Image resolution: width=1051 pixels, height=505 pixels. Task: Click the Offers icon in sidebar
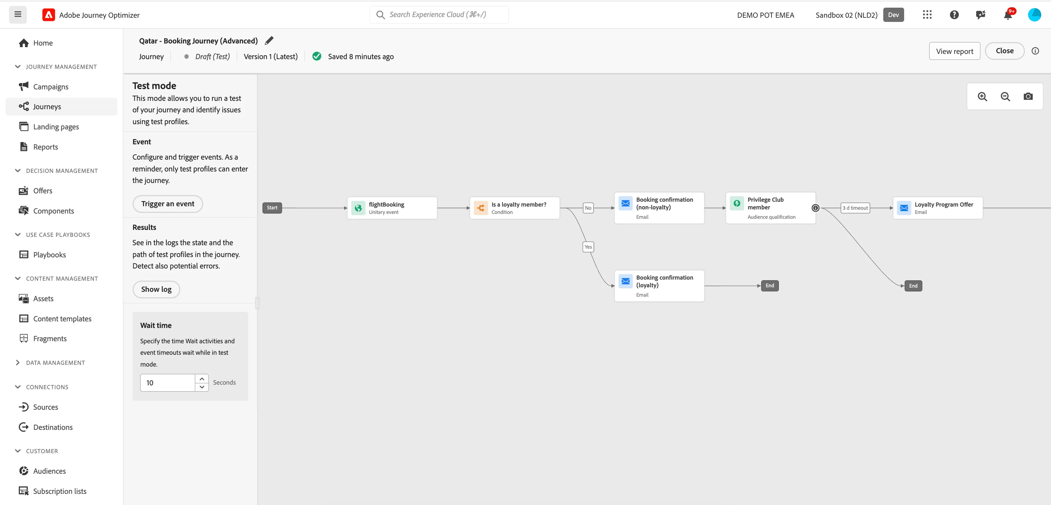pos(24,190)
